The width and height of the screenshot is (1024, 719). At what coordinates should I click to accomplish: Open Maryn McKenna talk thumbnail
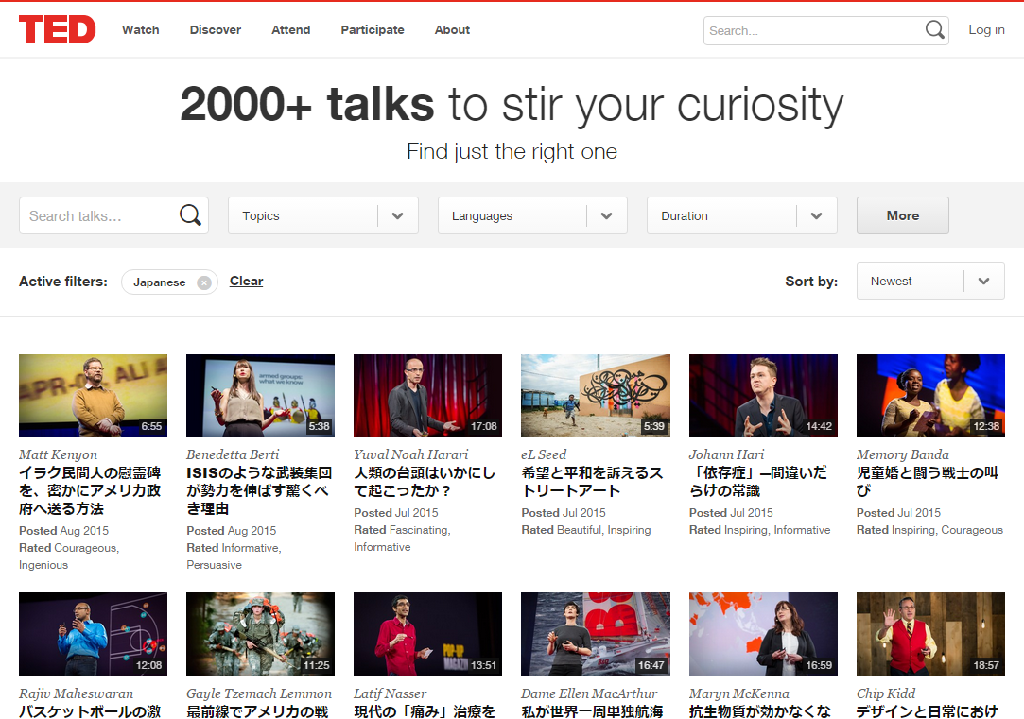point(763,634)
